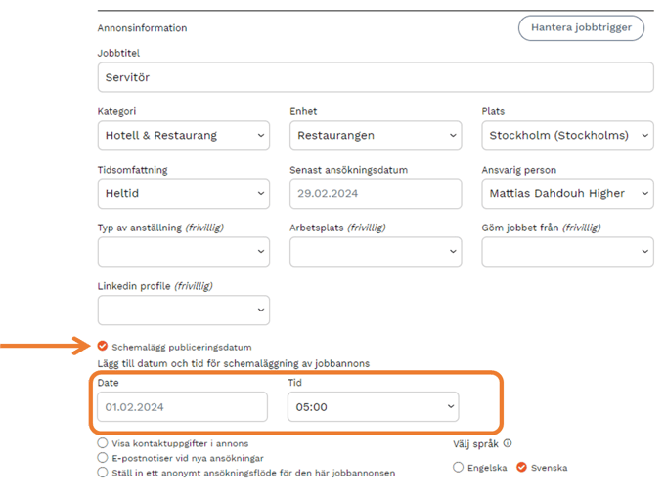The image size is (665, 497).
Task: Enable the anonymt ansökningsflöde option
Action: (103, 473)
